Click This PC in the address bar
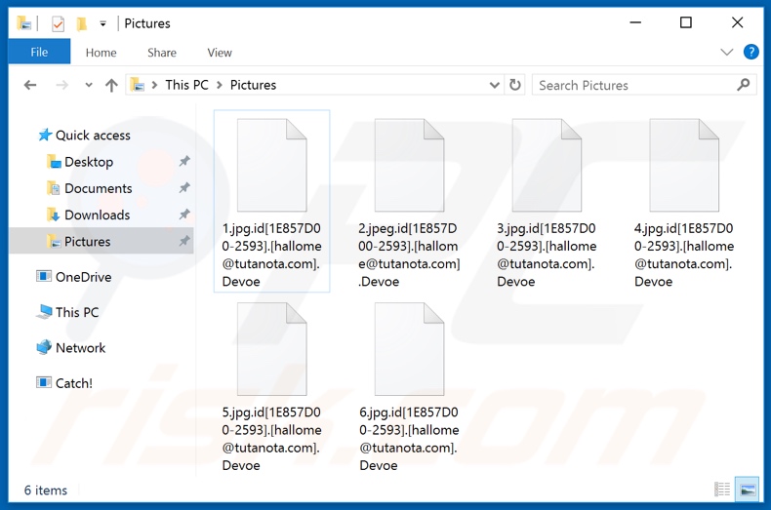Image resolution: width=771 pixels, height=510 pixels. 186,85
